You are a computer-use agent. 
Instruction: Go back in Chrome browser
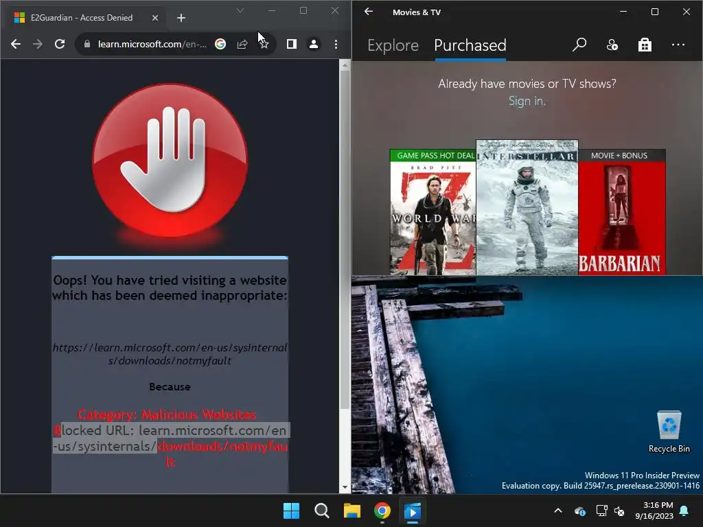pyautogui.click(x=16, y=44)
